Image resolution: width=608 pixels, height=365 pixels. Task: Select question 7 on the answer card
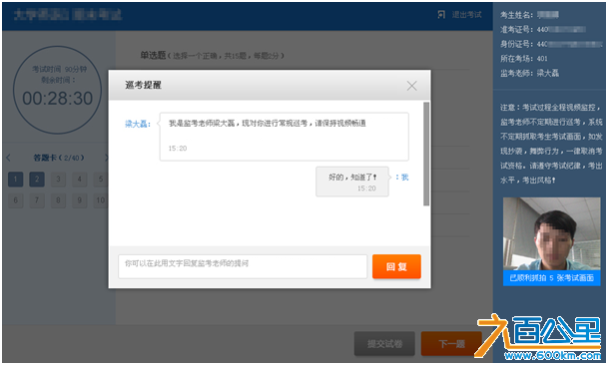(37, 200)
